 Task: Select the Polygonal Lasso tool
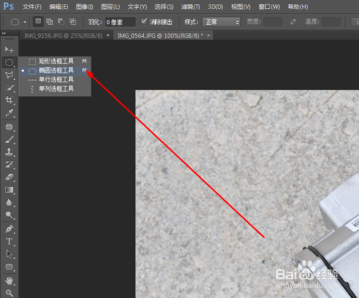point(9,75)
